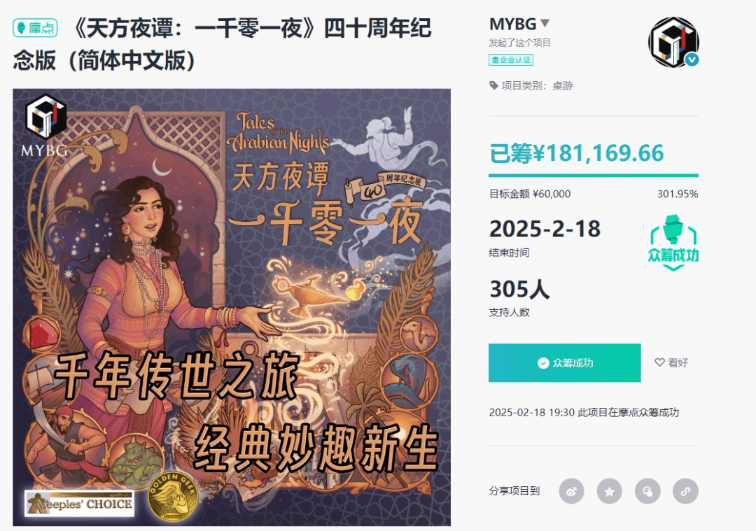Click the Modian 摩点 logo badge
This screenshot has height=531, width=756.
coord(35,28)
